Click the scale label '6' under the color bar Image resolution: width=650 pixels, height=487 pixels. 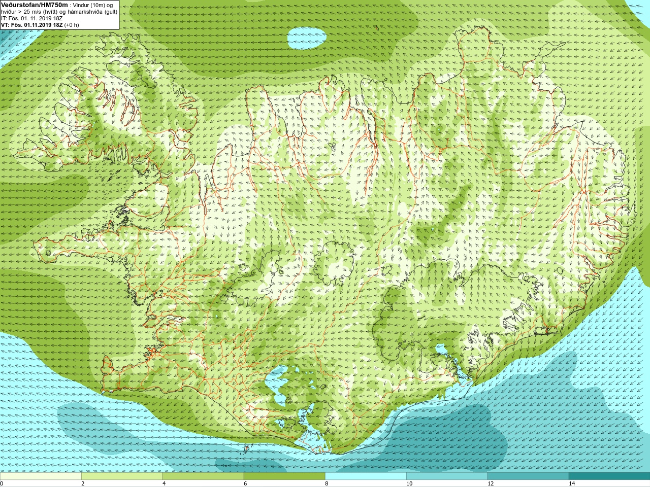[x=245, y=483]
